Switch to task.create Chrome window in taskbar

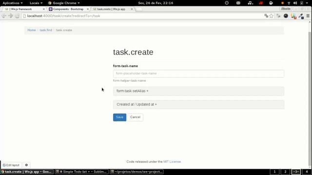click(x=27, y=172)
